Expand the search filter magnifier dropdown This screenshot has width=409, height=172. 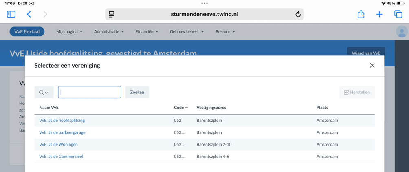(44, 92)
